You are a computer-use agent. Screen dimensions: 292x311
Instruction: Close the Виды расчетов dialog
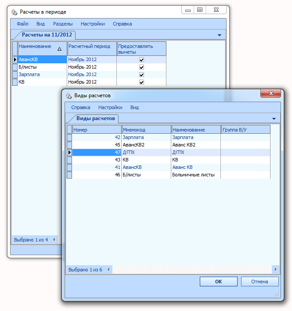tap(270, 93)
